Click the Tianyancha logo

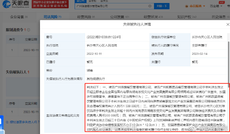coord(16,4)
